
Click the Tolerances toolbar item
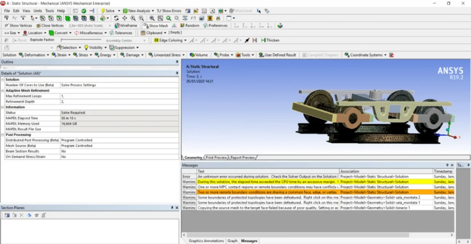point(121,33)
